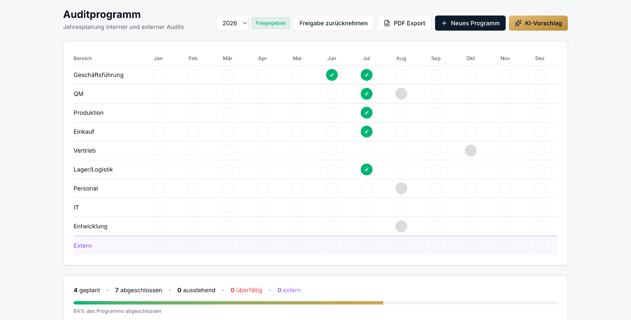This screenshot has width=631, height=320.
Task: Click the Auditprogramm page heading
Action: click(x=102, y=14)
